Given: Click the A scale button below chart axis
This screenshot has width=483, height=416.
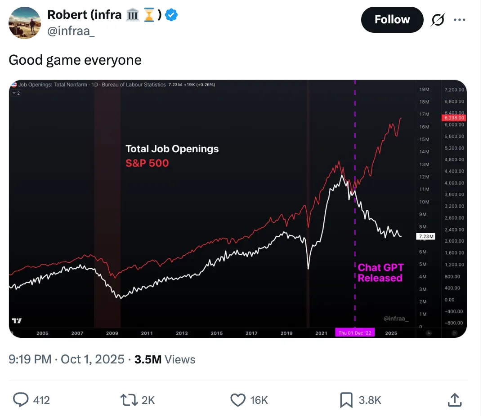Looking at the screenshot, I should tap(429, 333).
